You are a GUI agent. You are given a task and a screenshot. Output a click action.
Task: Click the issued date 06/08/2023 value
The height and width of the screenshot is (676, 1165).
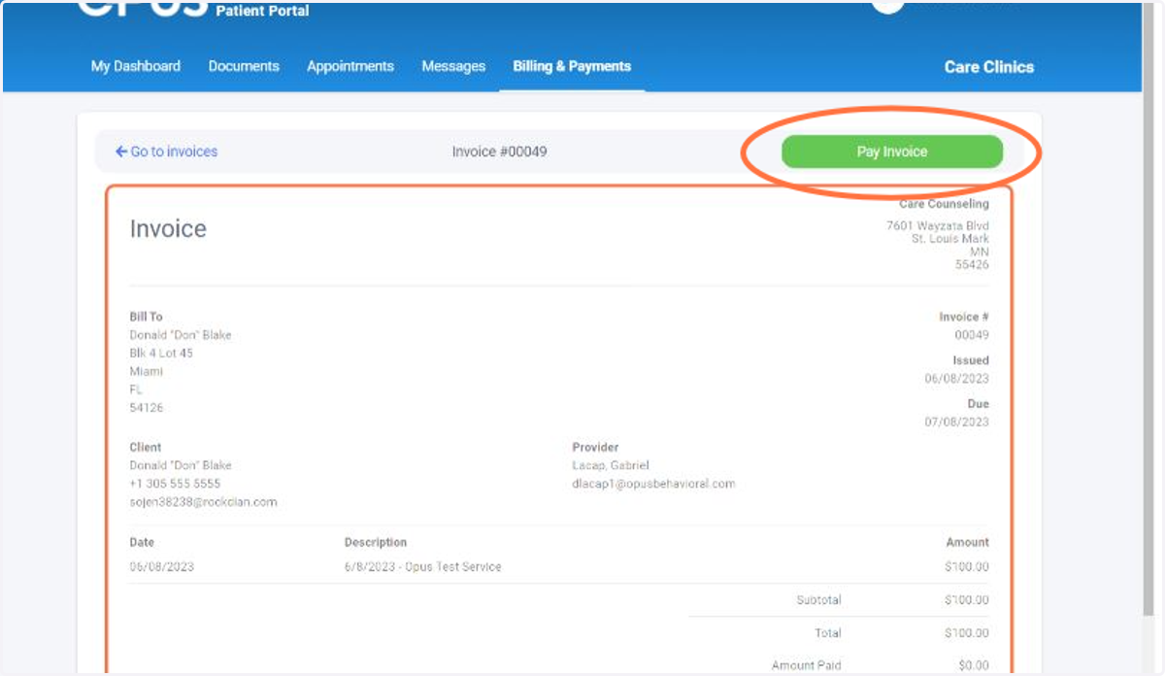956,379
